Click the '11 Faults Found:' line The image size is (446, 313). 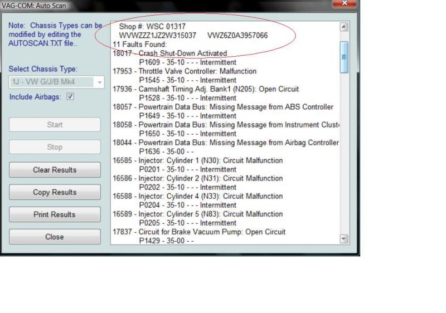tap(140, 45)
